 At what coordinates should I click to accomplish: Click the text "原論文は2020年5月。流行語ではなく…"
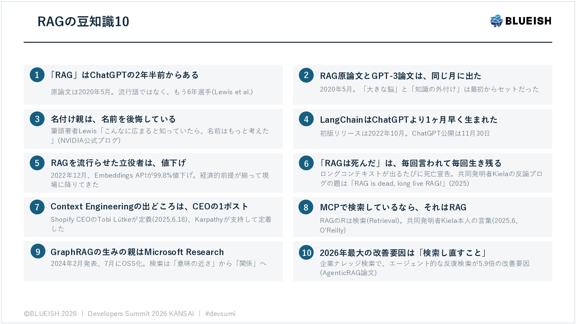click(152, 92)
